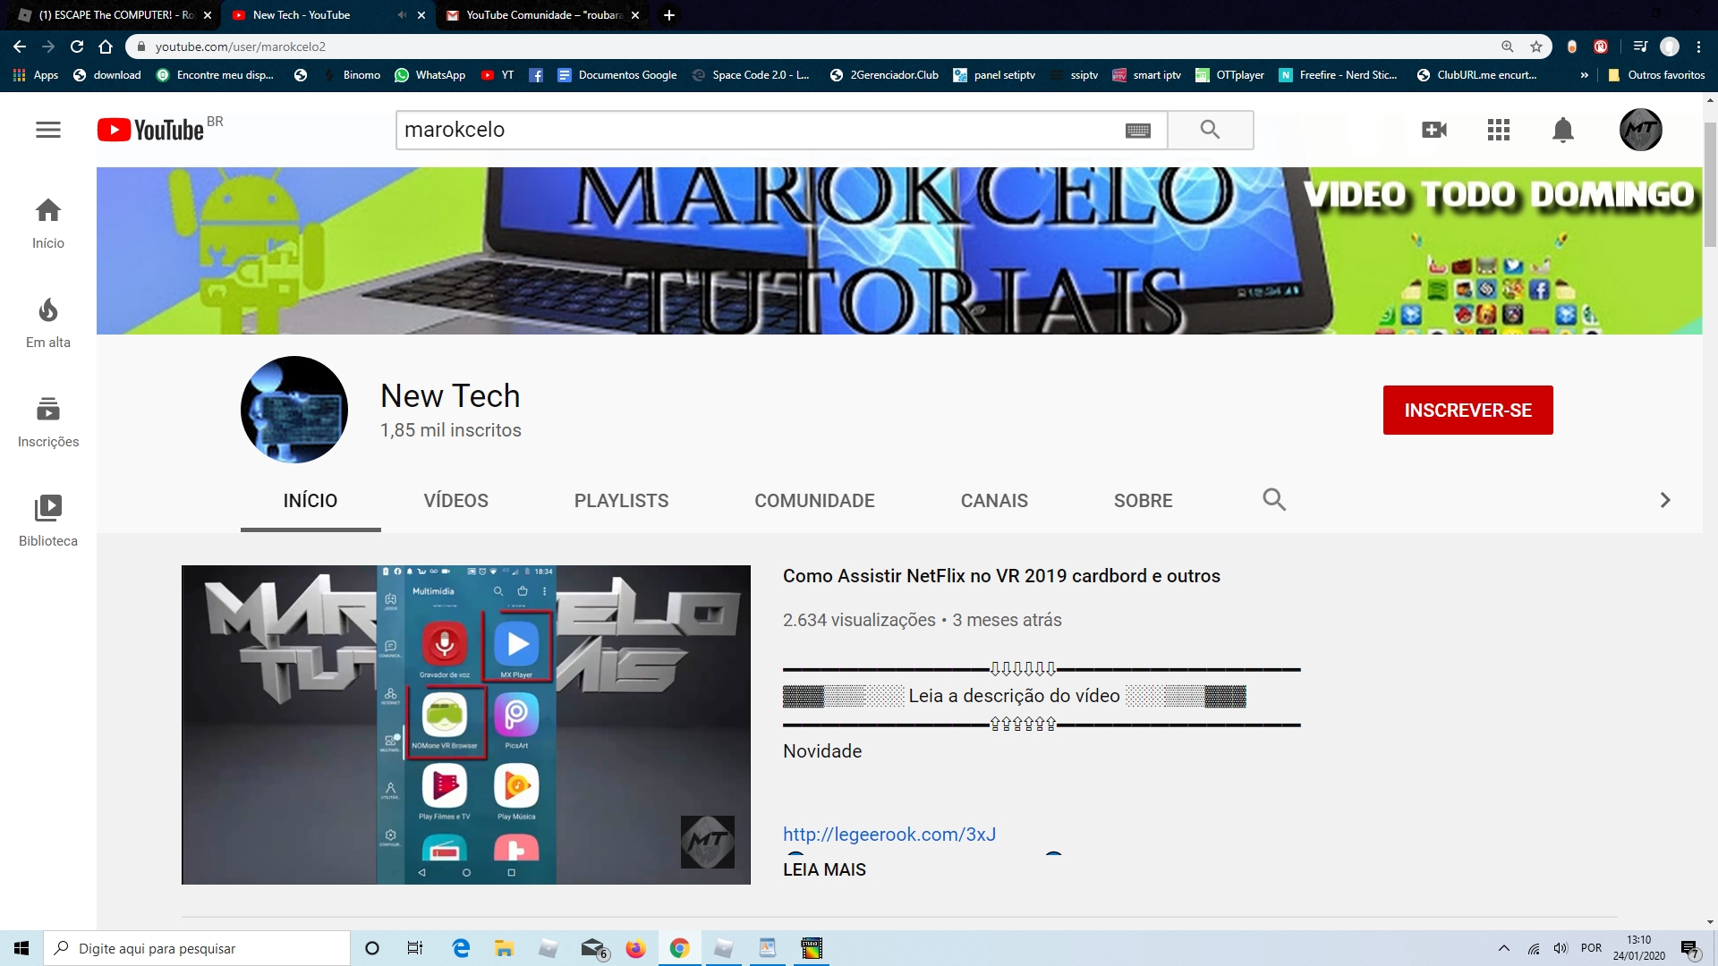Open the notifications bell
1718x966 pixels.
pyautogui.click(x=1562, y=130)
